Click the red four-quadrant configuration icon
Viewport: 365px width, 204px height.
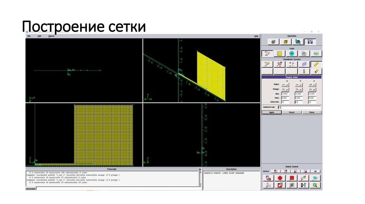pyautogui.click(x=292, y=178)
